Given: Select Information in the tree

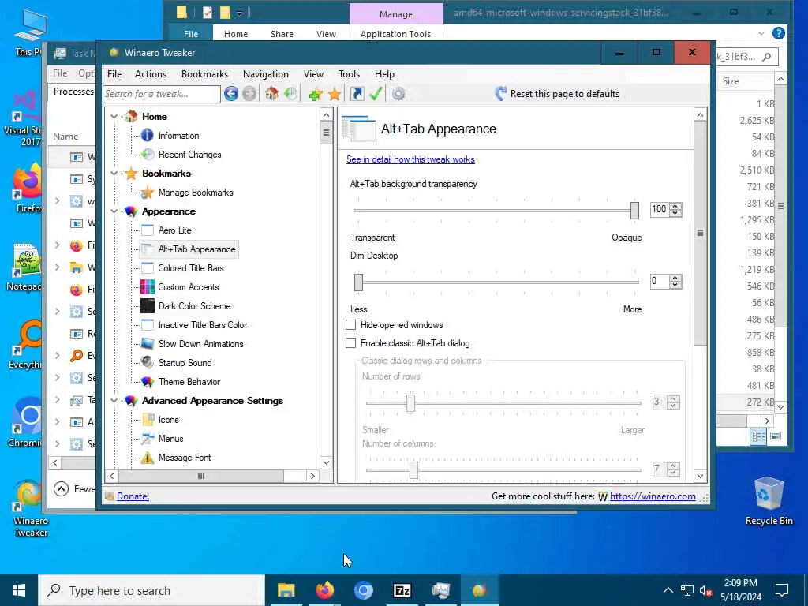Looking at the screenshot, I should point(178,136).
